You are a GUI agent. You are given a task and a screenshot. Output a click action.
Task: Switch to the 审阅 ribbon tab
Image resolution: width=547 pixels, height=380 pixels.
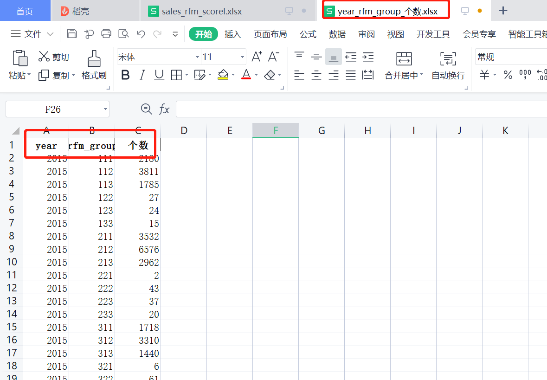pyautogui.click(x=367, y=34)
